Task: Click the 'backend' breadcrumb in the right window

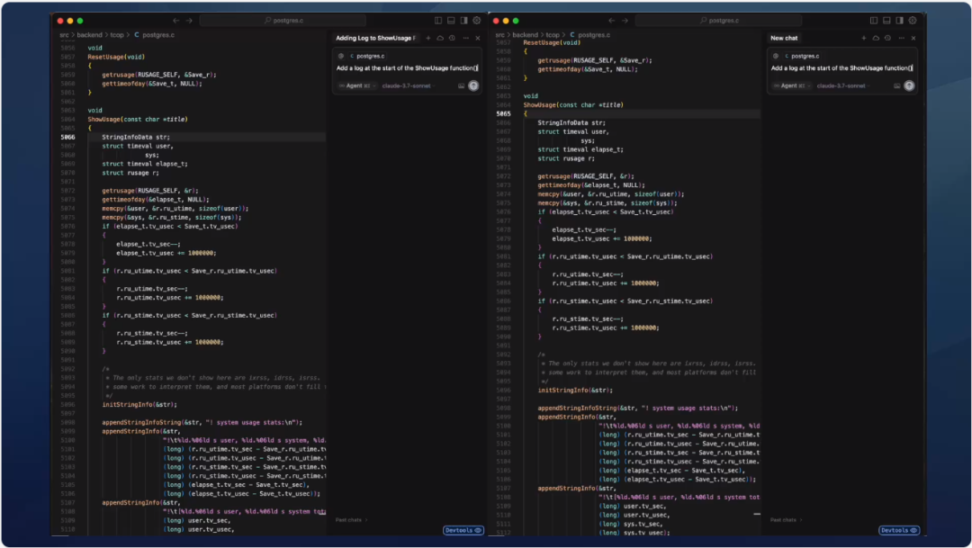Action: [525, 35]
